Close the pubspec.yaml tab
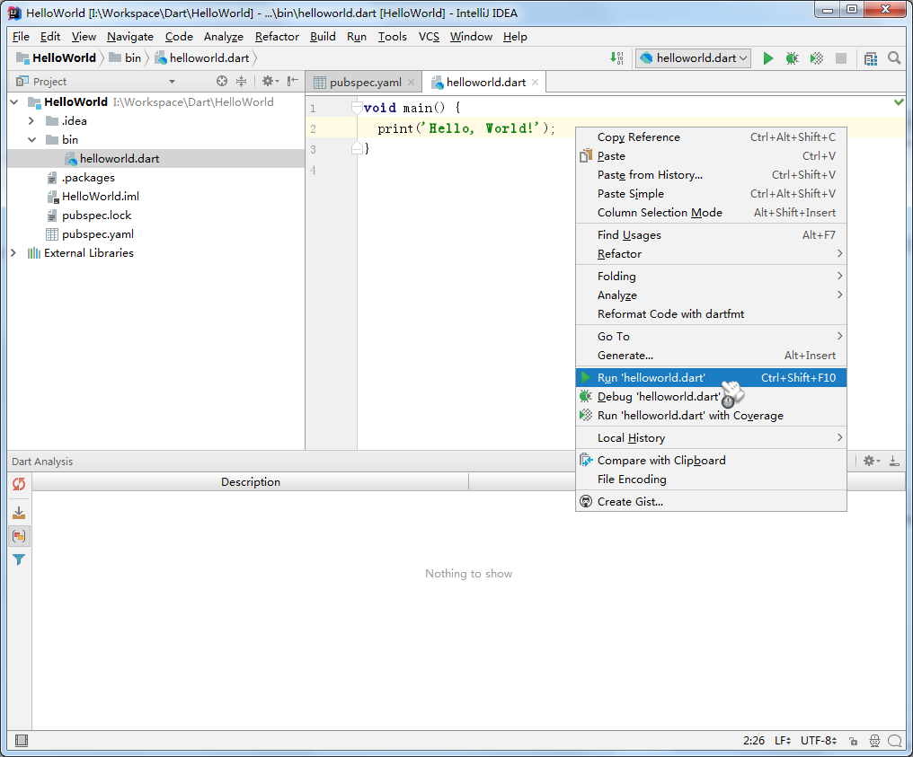The width and height of the screenshot is (913, 757). 411,82
